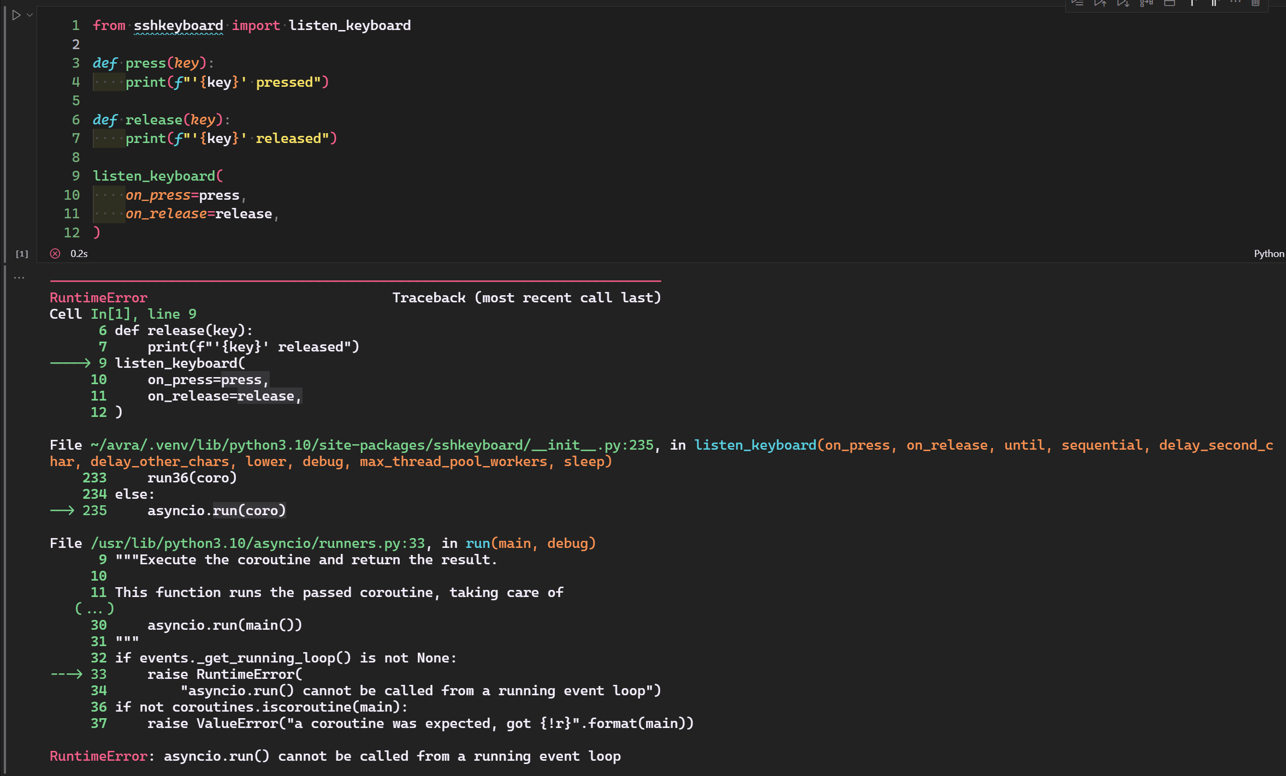This screenshot has height=776, width=1286.
Task: Click the underlined sshkeyboard import name
Action: [x=178, y=26]
